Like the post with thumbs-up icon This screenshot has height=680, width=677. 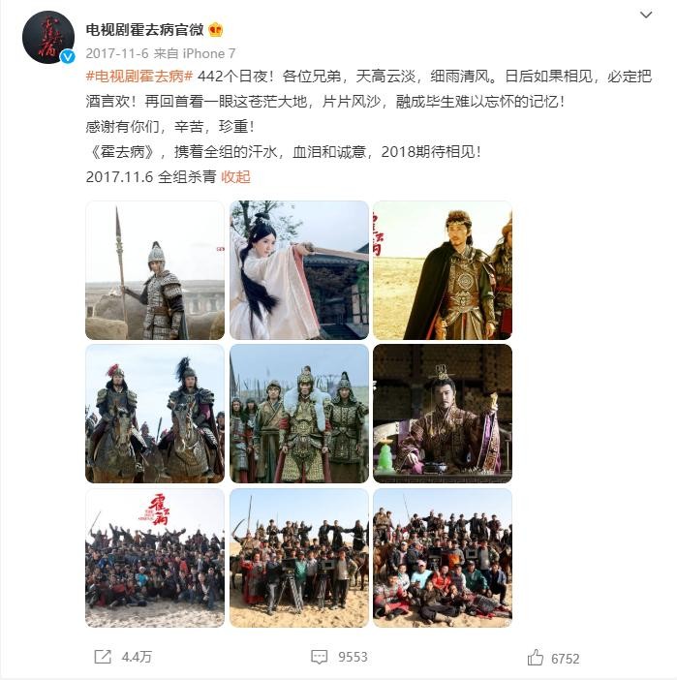click(x=536, y=658)
